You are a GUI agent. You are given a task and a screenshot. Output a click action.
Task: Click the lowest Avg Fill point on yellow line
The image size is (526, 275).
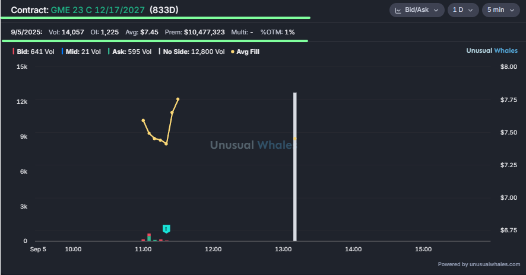pyautogui.click(x=166, y=144)
